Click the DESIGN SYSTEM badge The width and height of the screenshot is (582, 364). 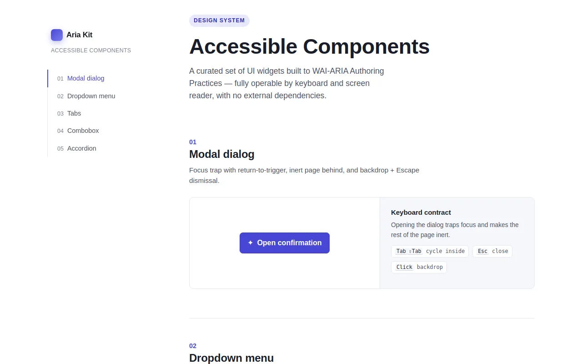pos(219,20)
